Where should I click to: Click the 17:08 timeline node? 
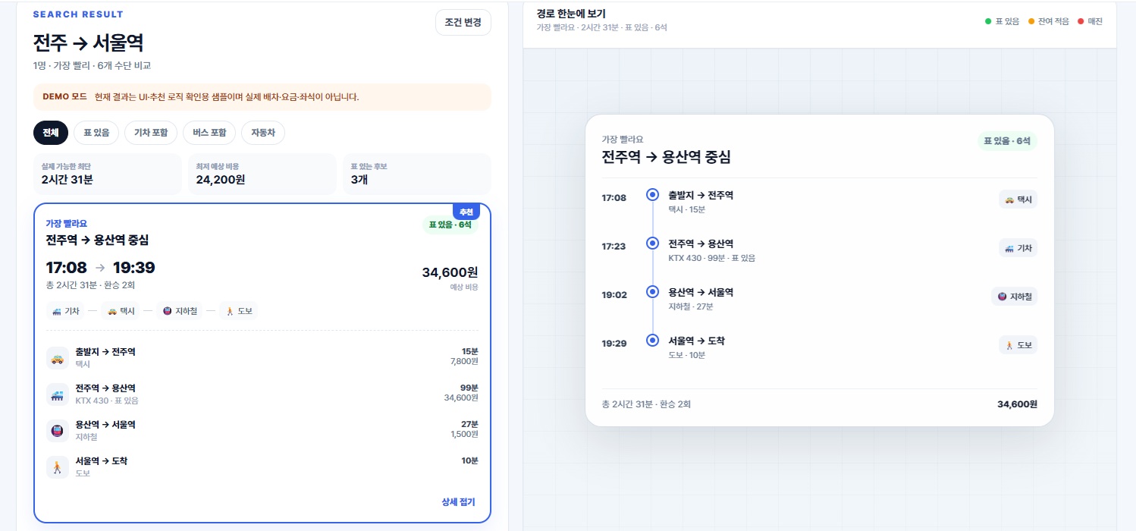[652, 195]
